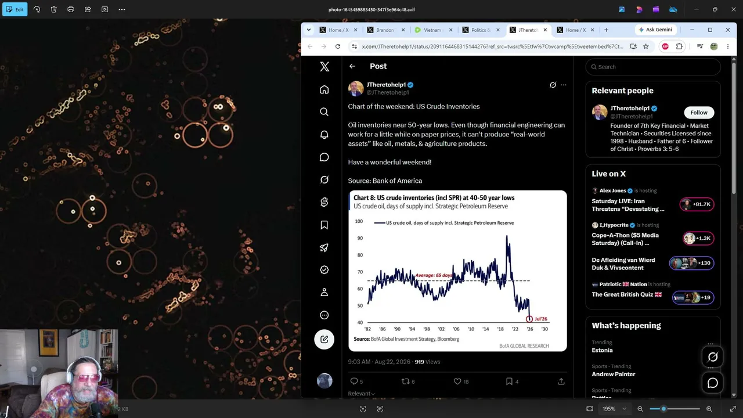Follow JTheretohelp1 with the Follow button

699,113
